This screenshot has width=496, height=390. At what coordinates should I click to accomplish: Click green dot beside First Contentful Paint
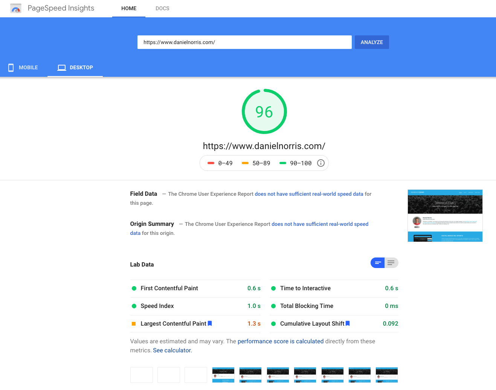134,288
